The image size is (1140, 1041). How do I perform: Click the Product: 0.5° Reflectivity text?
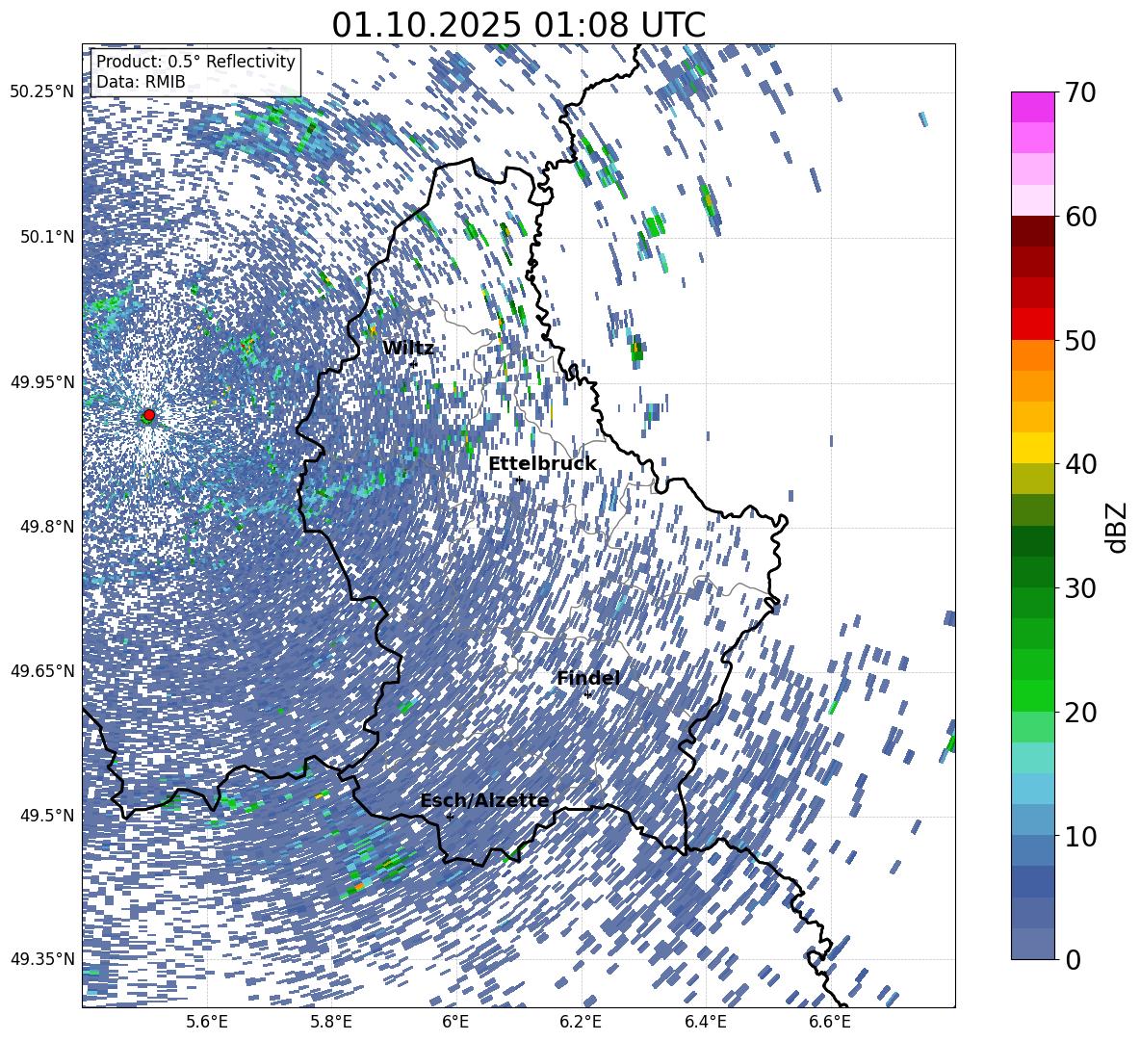coord(195,61)
